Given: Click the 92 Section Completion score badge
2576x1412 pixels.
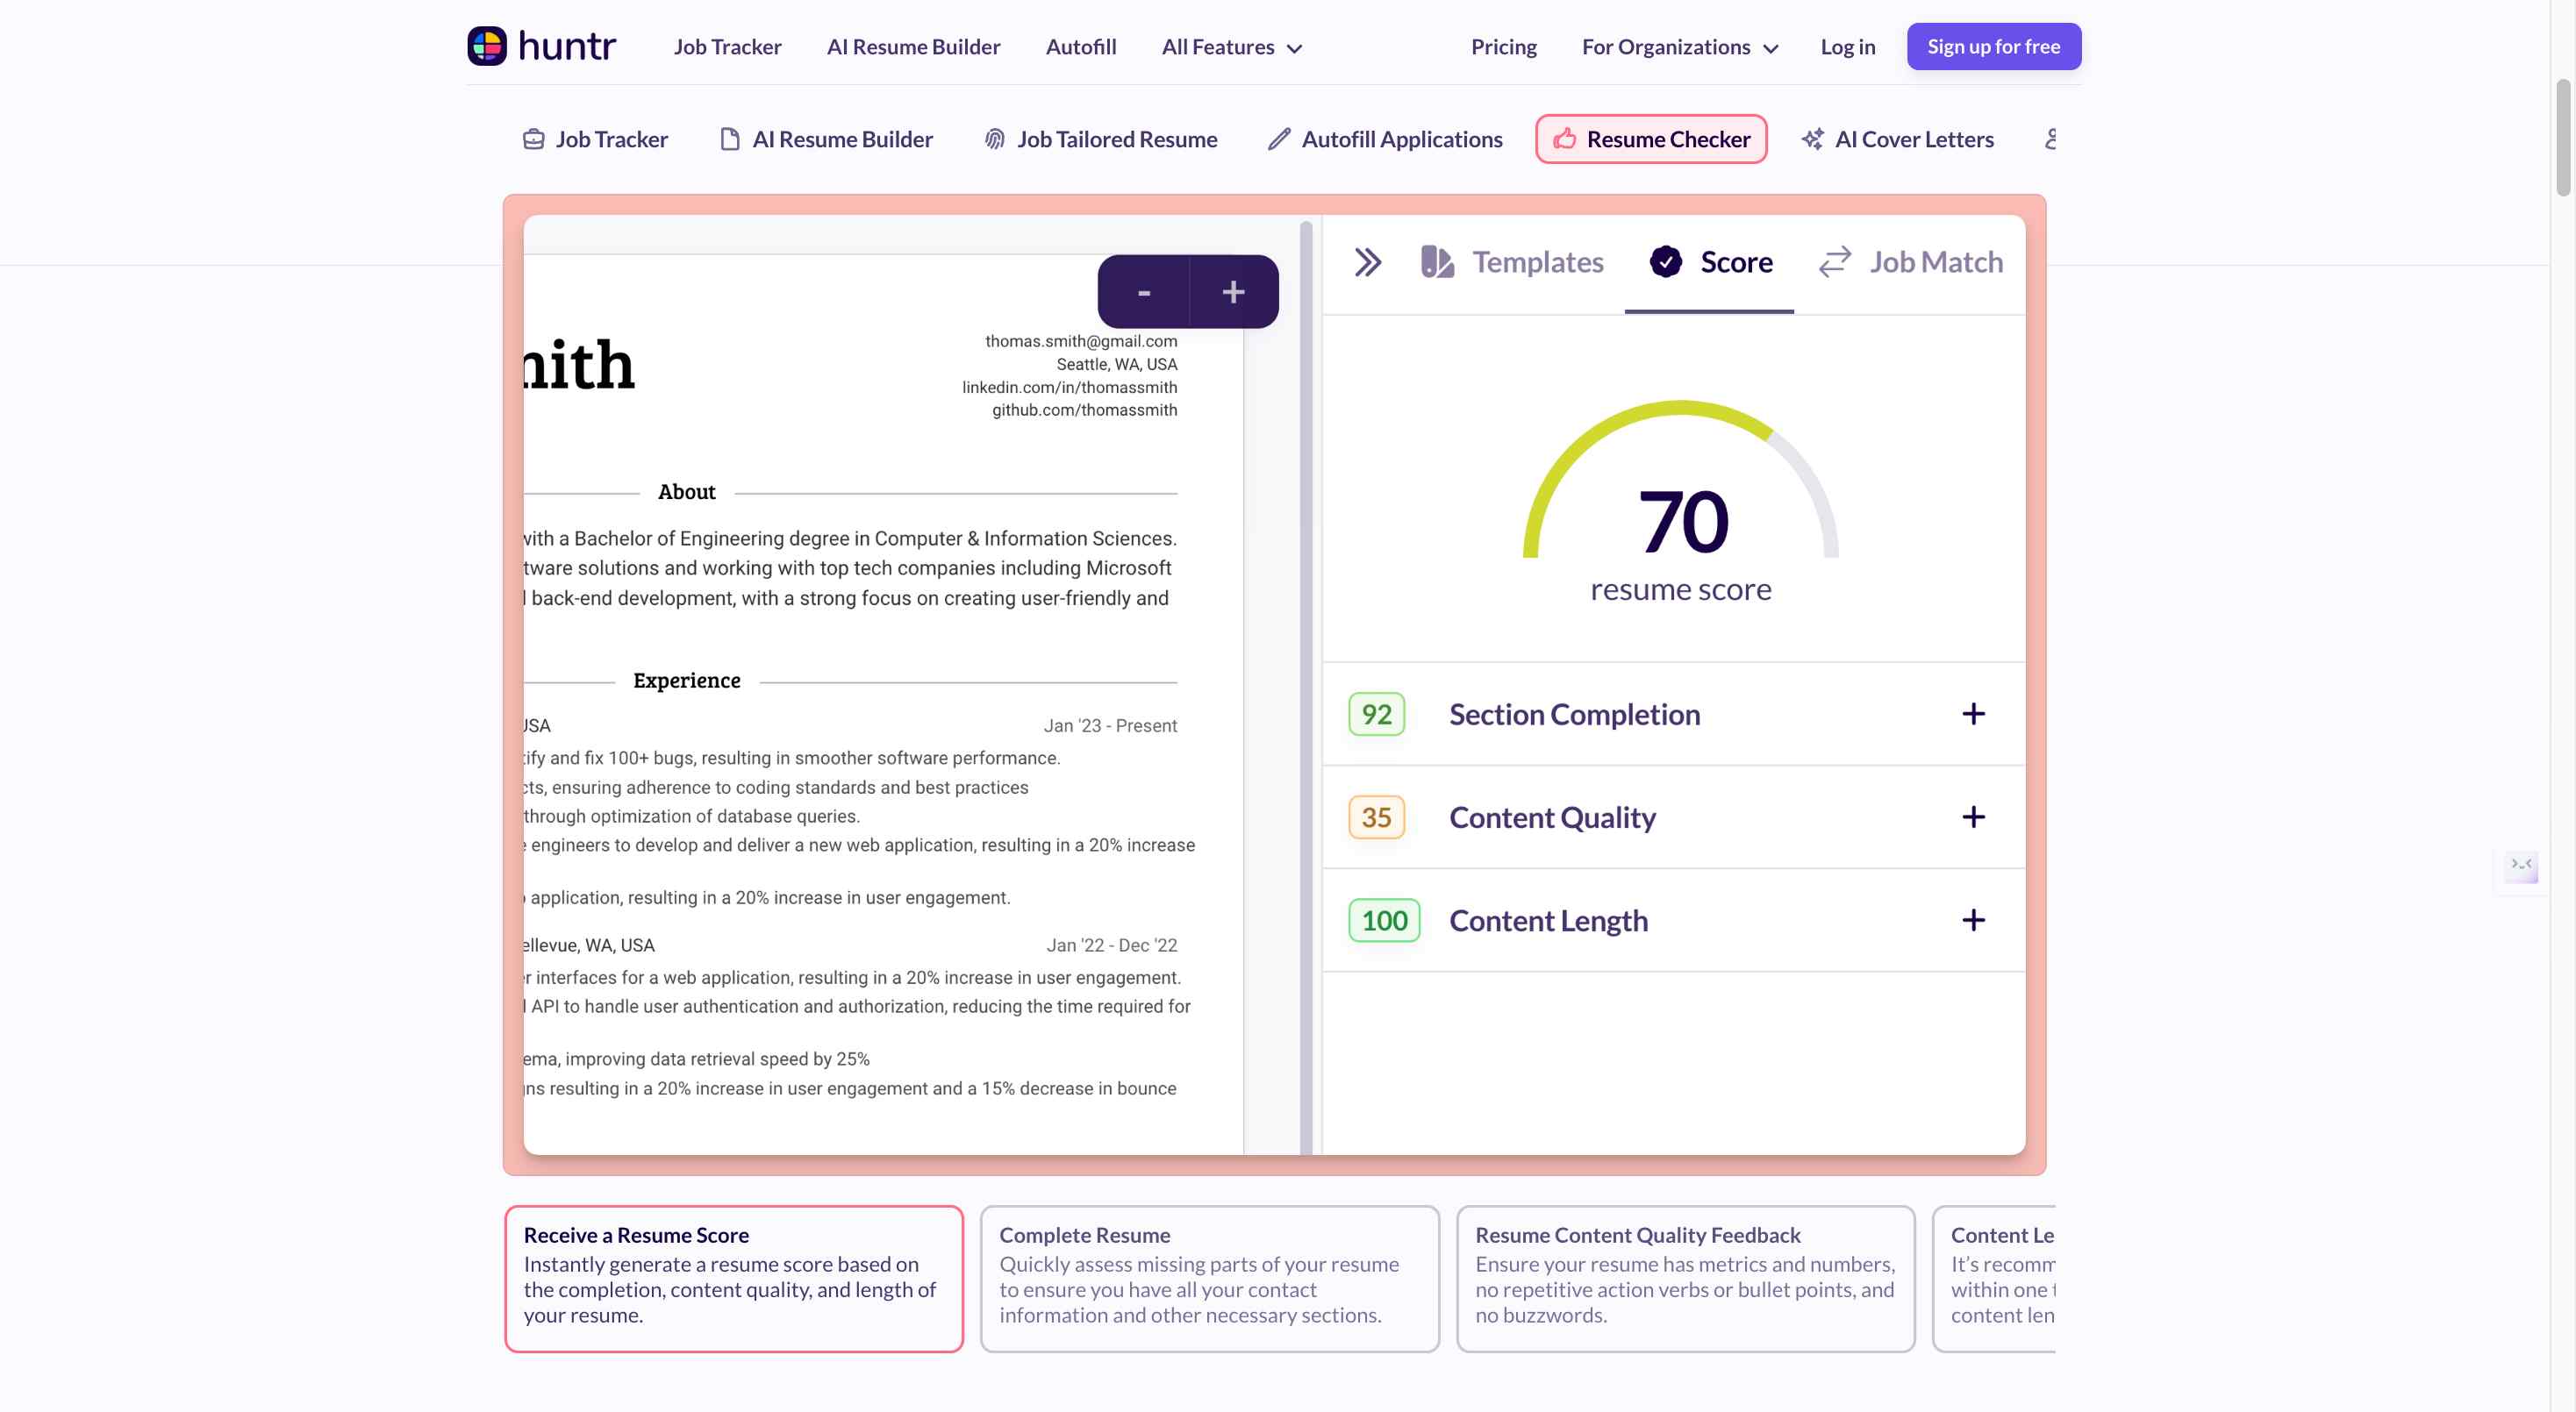Looking at the screenshot, I should tap(1376, 715).
